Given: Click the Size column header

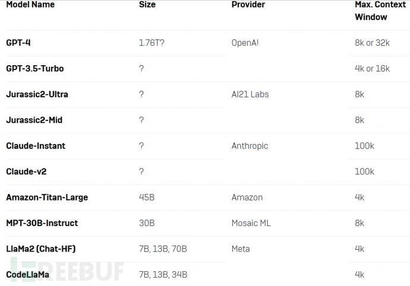Looking at the screenshot, I should (x=147, y=5).
